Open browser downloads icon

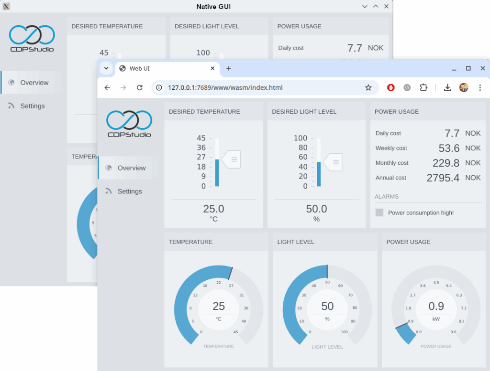pyautogui.click(x=447, y=88)
